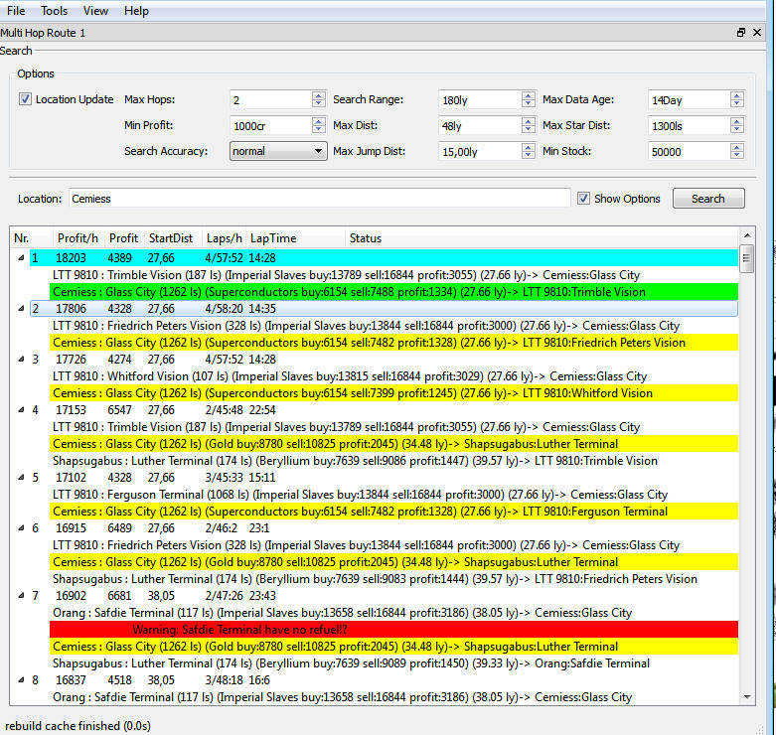Select the red Safdie Terminal no refuel warning

[393, 629]
